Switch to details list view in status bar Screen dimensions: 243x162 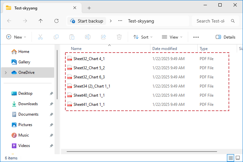coord(231,158)
